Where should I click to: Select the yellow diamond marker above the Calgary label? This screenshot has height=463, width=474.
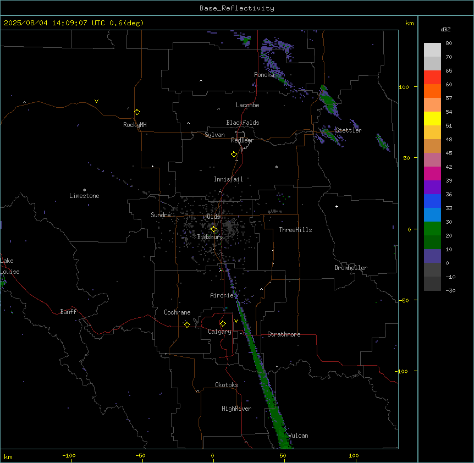[x=223, y=324]
